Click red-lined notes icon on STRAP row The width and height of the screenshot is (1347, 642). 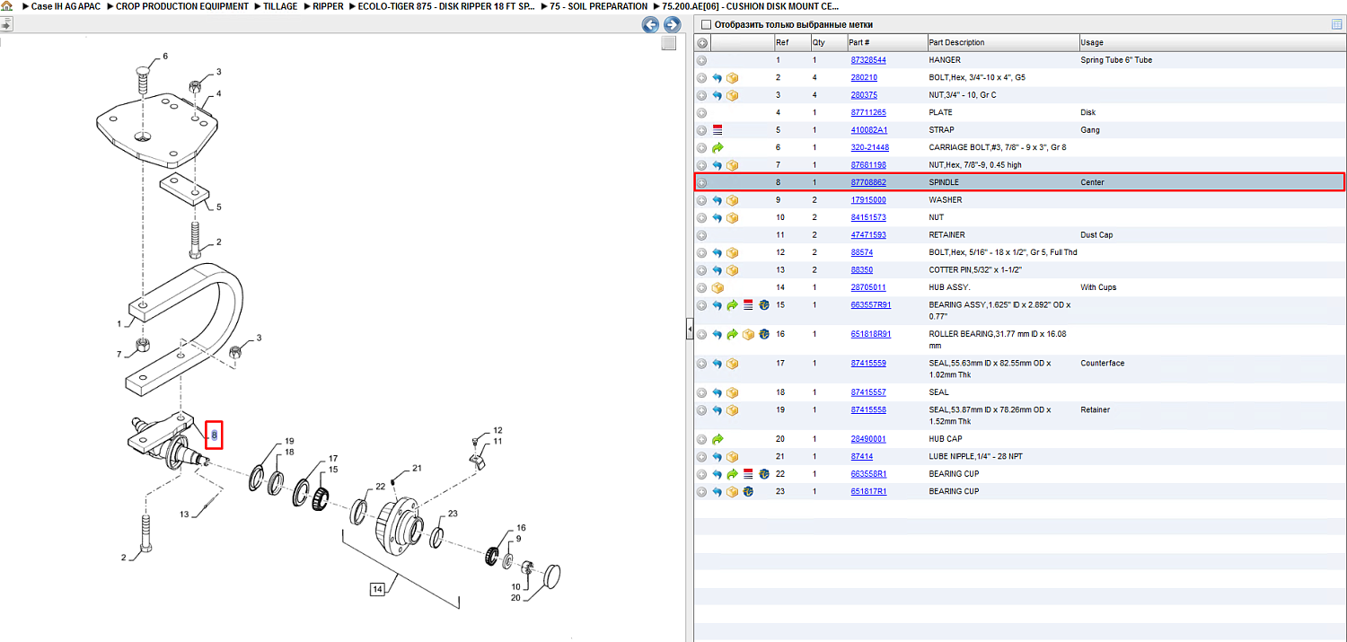tap(718, 130)
